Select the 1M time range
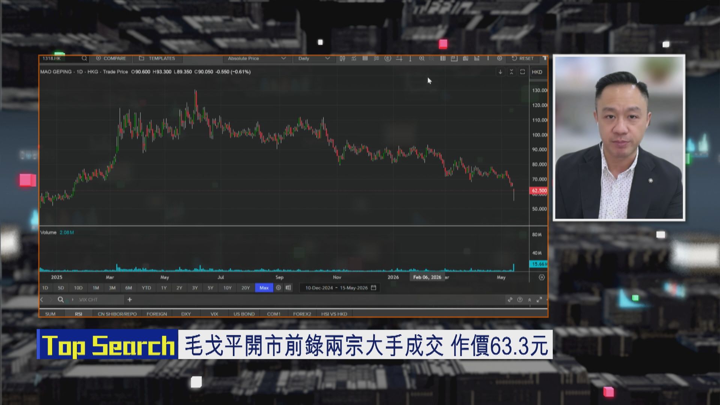Image resolution: width=720 pixels, height=405 pixels. [96, 288]
